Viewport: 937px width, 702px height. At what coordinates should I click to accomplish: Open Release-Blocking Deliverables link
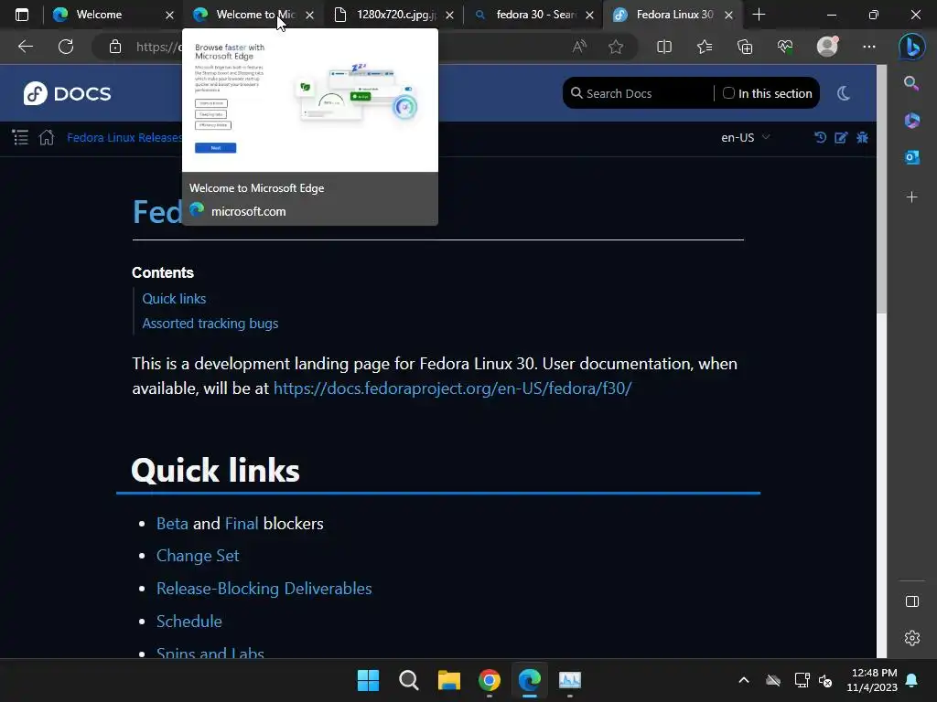point(264,589)
